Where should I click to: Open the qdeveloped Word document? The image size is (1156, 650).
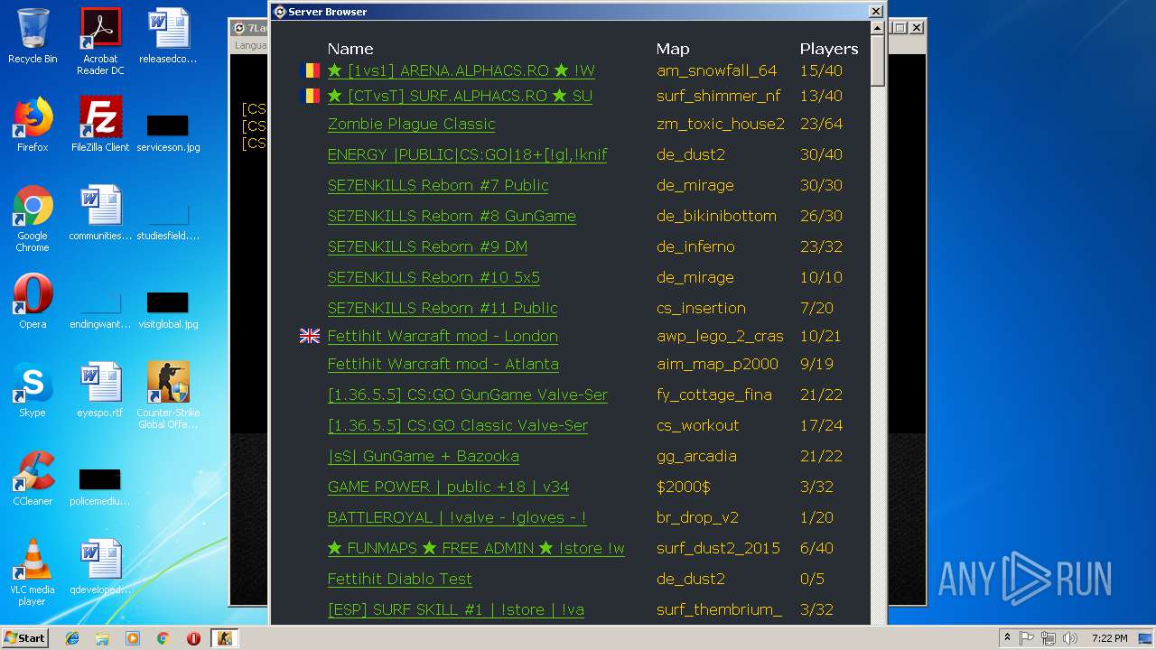[x=100, y=567]
